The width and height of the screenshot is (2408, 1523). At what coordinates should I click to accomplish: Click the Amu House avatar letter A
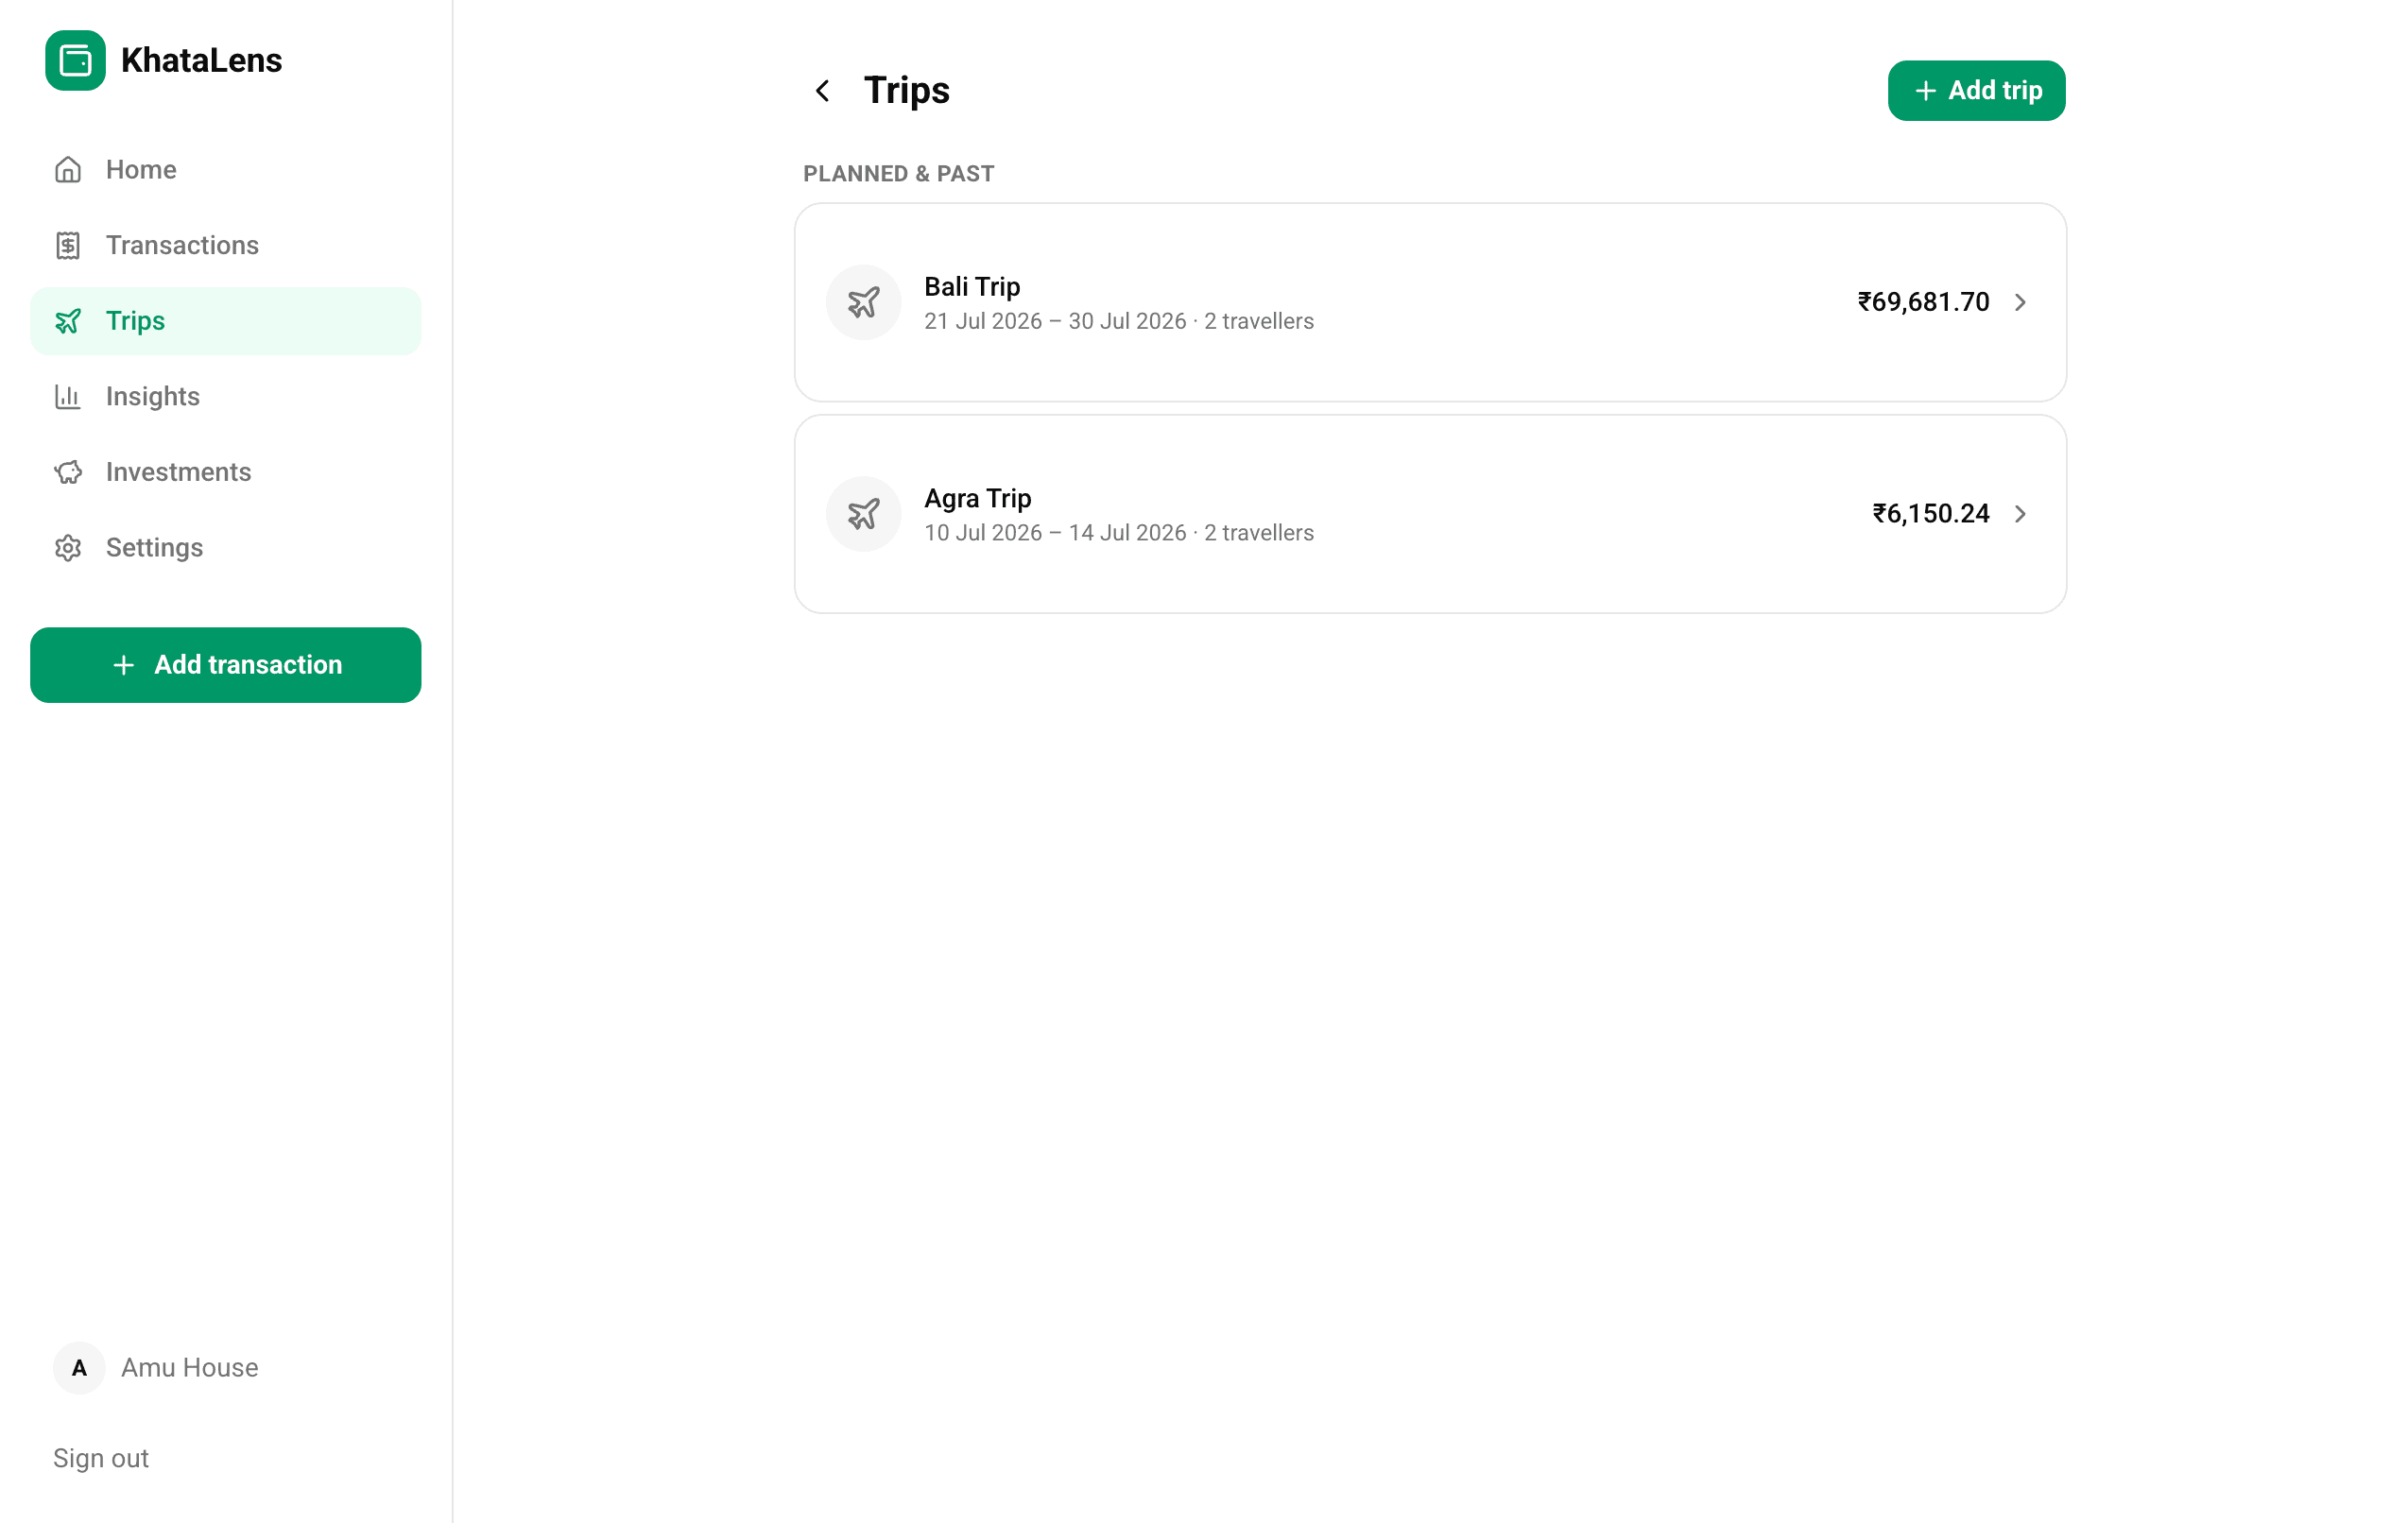(79, 1368)
